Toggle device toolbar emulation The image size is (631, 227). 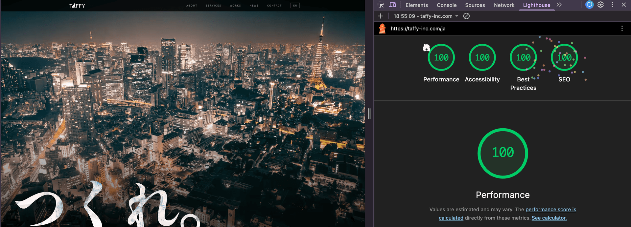tap(392, 5)
